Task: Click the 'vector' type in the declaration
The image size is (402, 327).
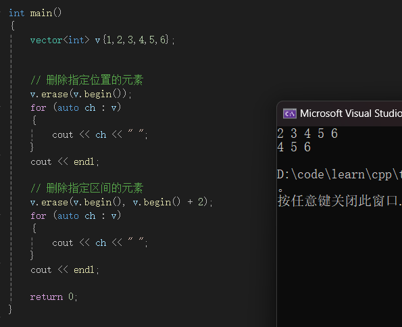Action: 46,40
